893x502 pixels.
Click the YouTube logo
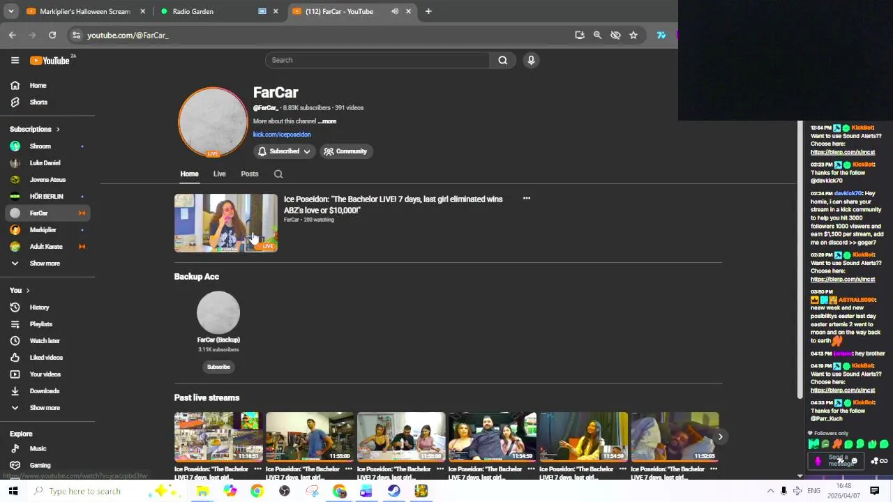tap(50, 61)
